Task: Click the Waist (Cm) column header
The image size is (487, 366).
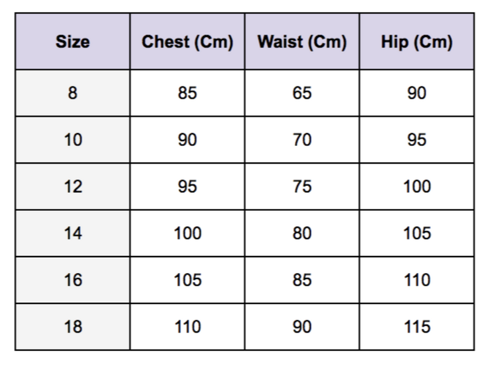Action: point(302,43)
